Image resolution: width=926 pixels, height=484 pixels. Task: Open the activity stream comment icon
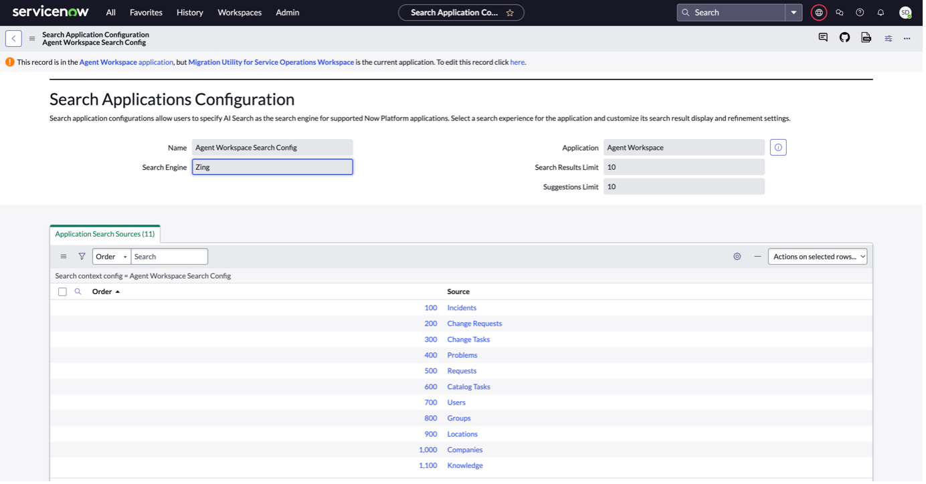pyautogui.click(x=826, y=38)
